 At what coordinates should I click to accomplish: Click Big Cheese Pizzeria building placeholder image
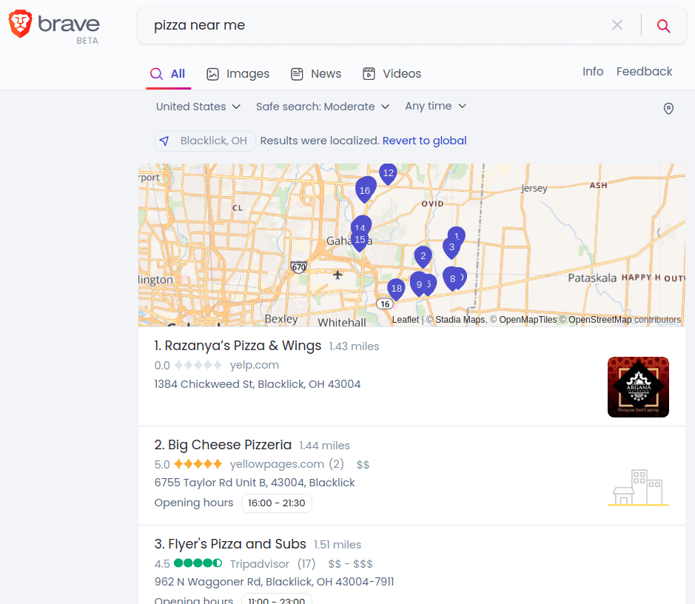638,488
